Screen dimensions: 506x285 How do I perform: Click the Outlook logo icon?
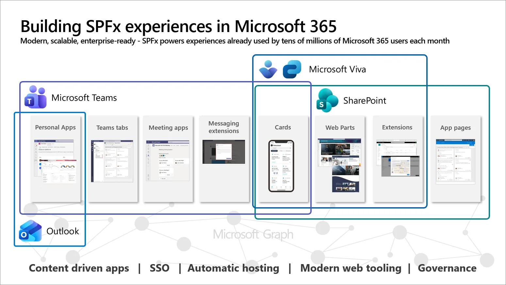click(x=30, y=231)
